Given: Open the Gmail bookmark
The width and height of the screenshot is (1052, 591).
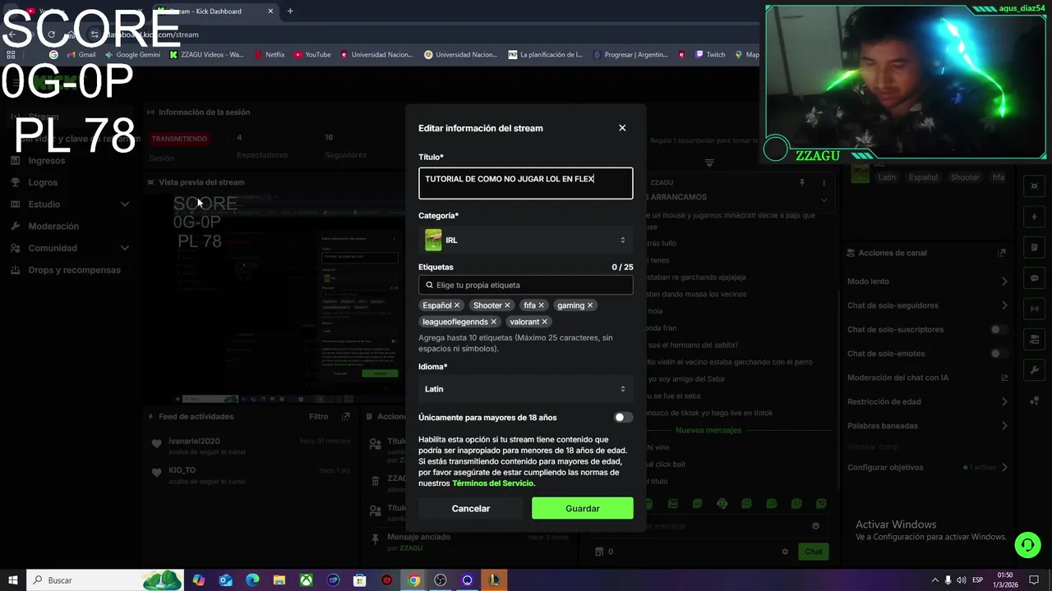Looking at the screenshot, I should tap(81, 55).
